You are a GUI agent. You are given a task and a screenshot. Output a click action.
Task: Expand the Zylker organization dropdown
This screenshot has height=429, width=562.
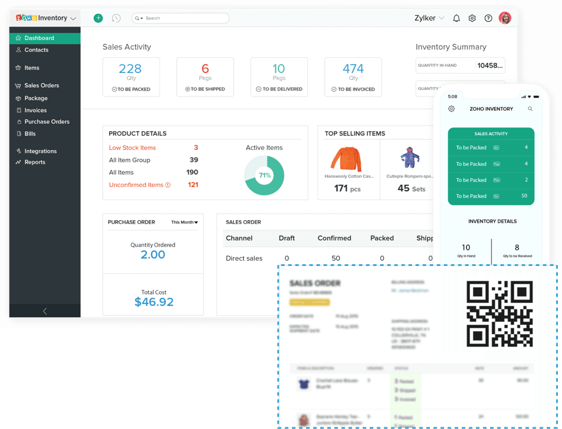[429, 18]
